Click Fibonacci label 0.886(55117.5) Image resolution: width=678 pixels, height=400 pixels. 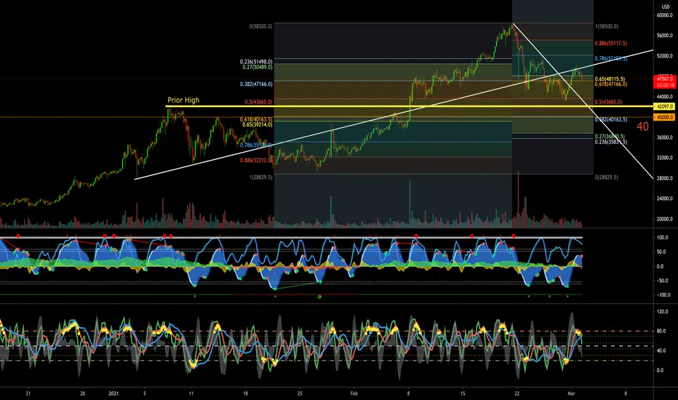(x=610, y=43)
